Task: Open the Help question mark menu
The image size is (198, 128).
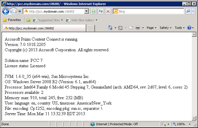Action: pos(190,28)
